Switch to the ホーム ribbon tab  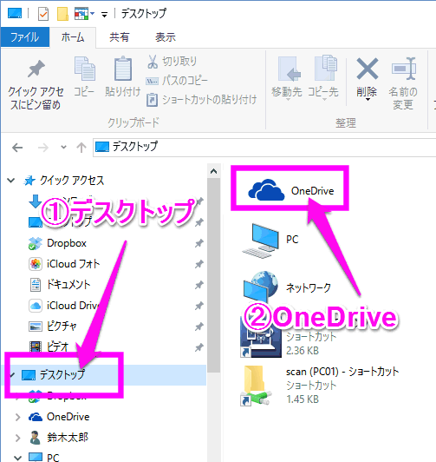[x=73, y=37]
